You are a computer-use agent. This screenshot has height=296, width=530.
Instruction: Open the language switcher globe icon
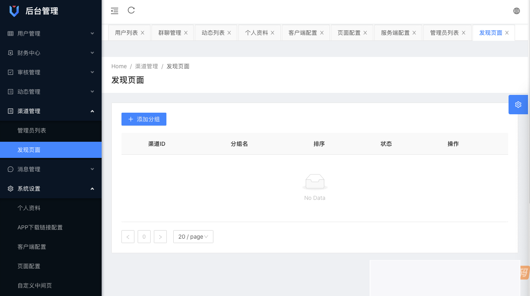pyautogui.click(x=517, y=10)
